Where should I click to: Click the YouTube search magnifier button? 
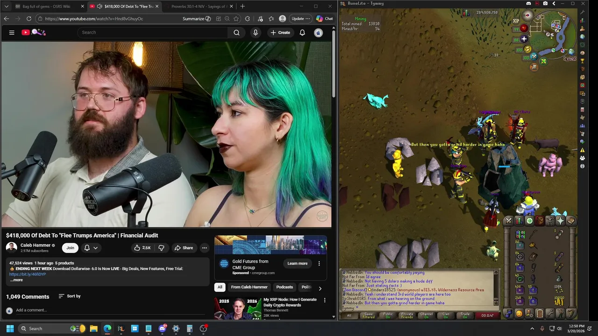pos(236,32)
